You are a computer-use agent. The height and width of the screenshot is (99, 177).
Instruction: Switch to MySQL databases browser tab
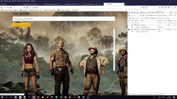click(72, 4)
